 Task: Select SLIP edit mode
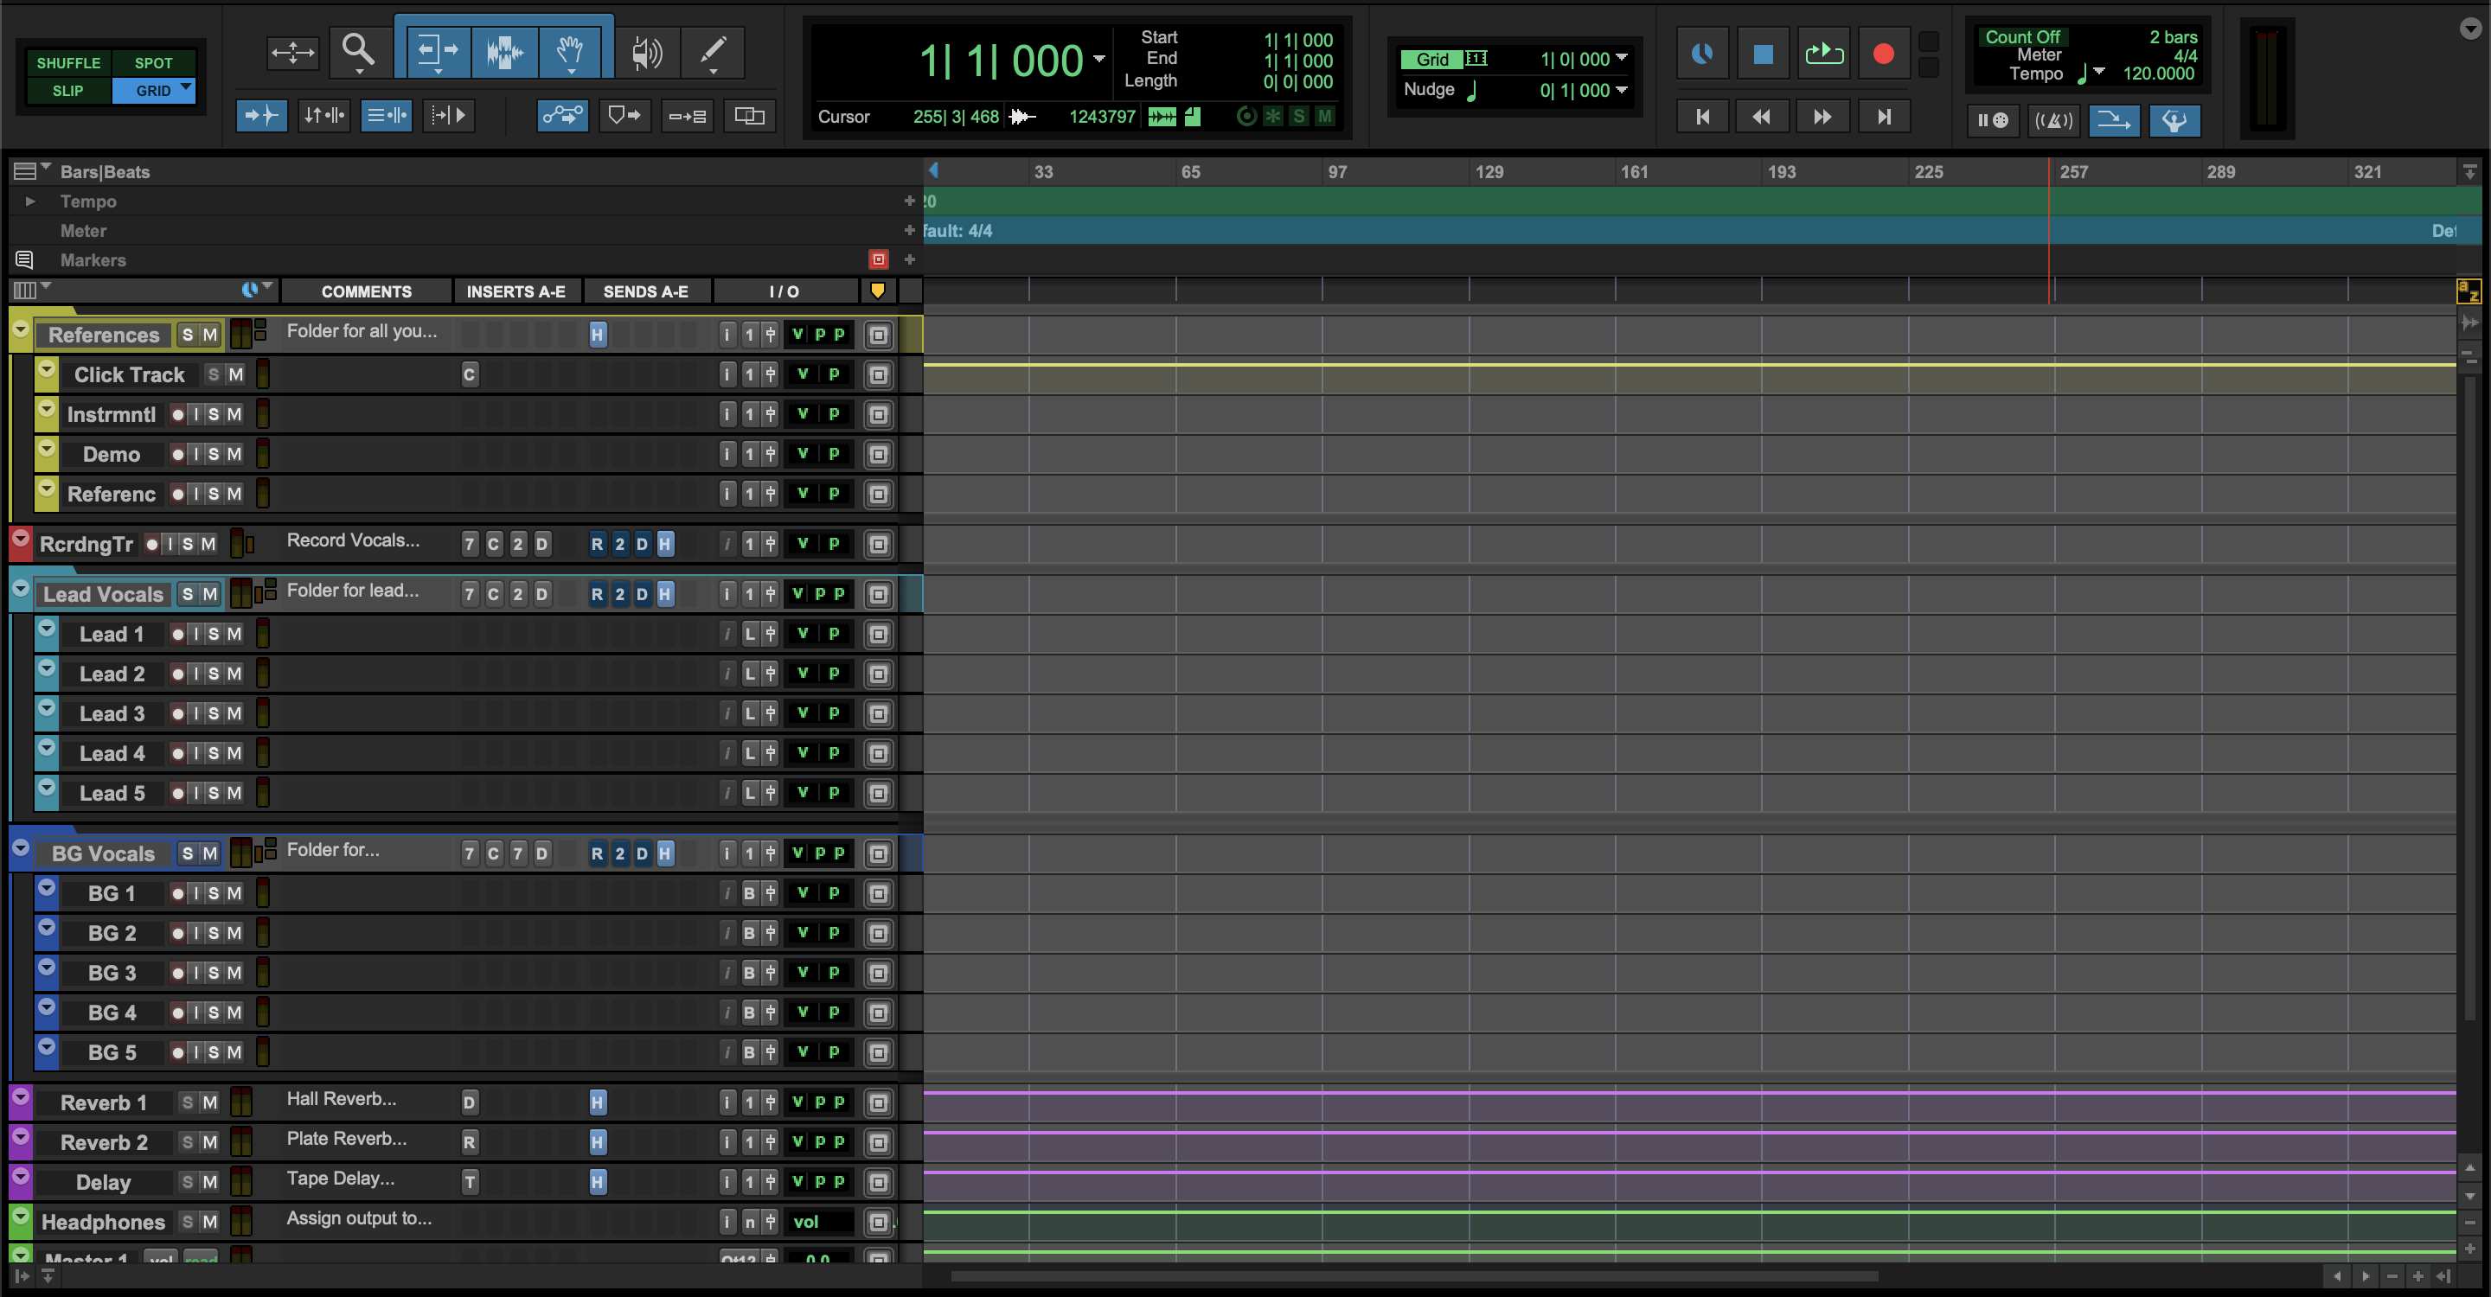[67, 91]
